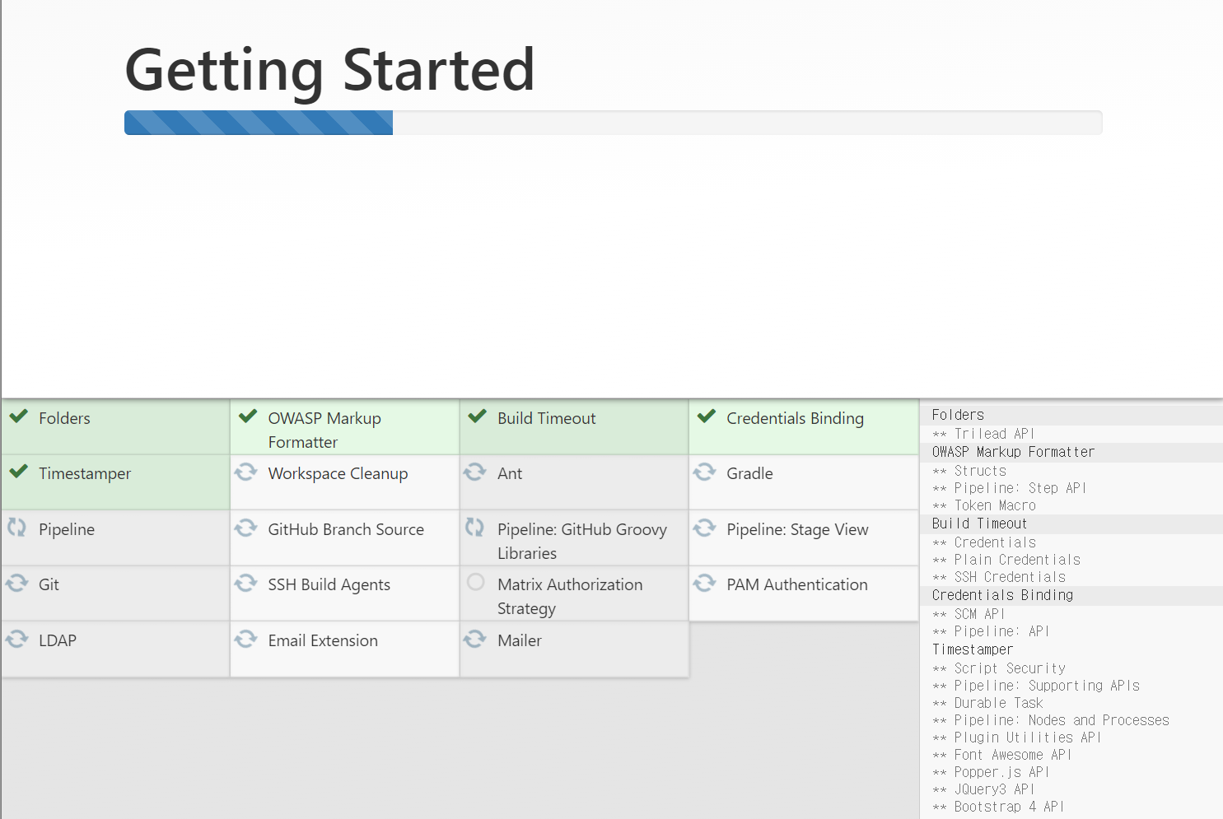The width and height of the screenshot is (1223, 819).
Task: Click the Credentials Binding checkmark icon
Action: pos(707,416)
